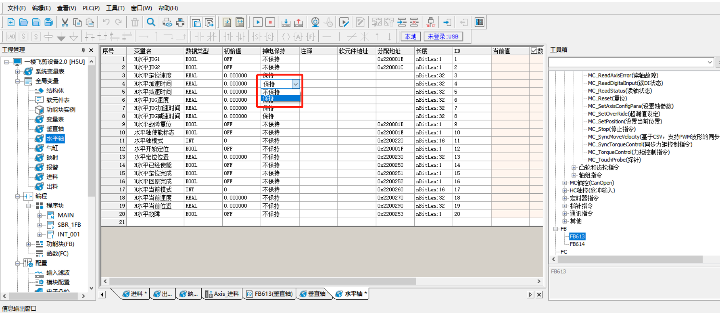The image size is (720, 313).
Task: Open the 掉电保持 dropdown arrow in row 4
Action: [x=295, y=84]
